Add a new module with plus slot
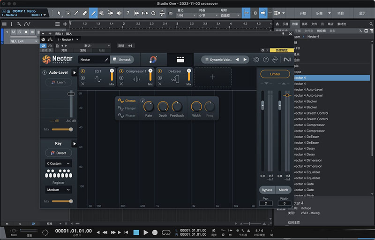Viewport: 375px width, 240px height. pyautogui.click(x=213, y=77)
